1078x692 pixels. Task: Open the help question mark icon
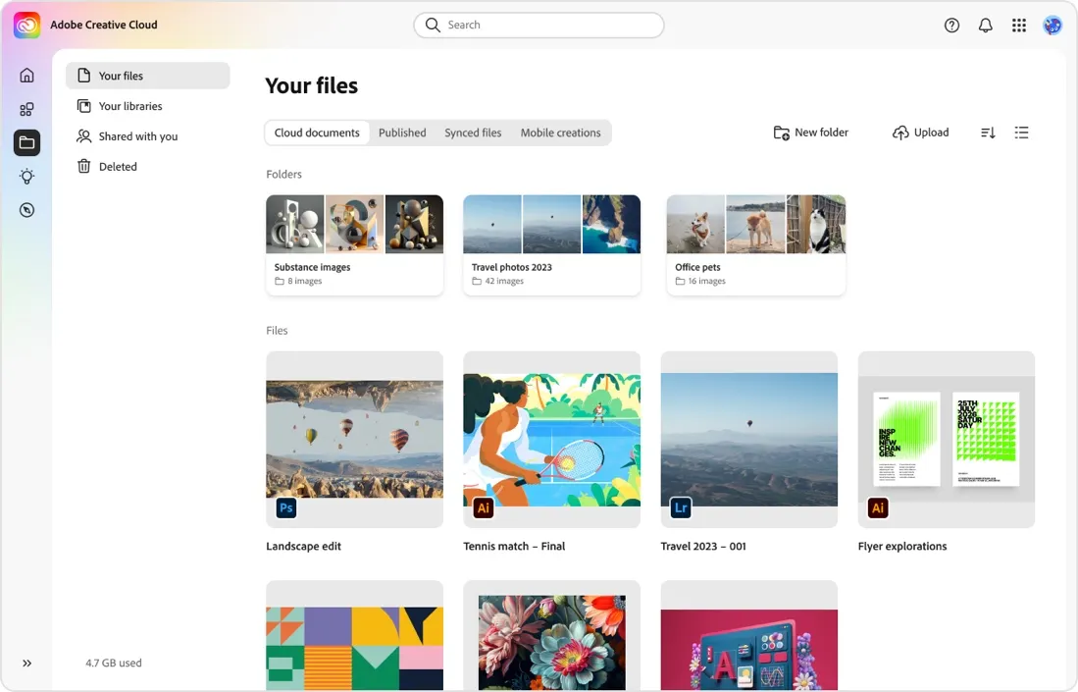950,25
